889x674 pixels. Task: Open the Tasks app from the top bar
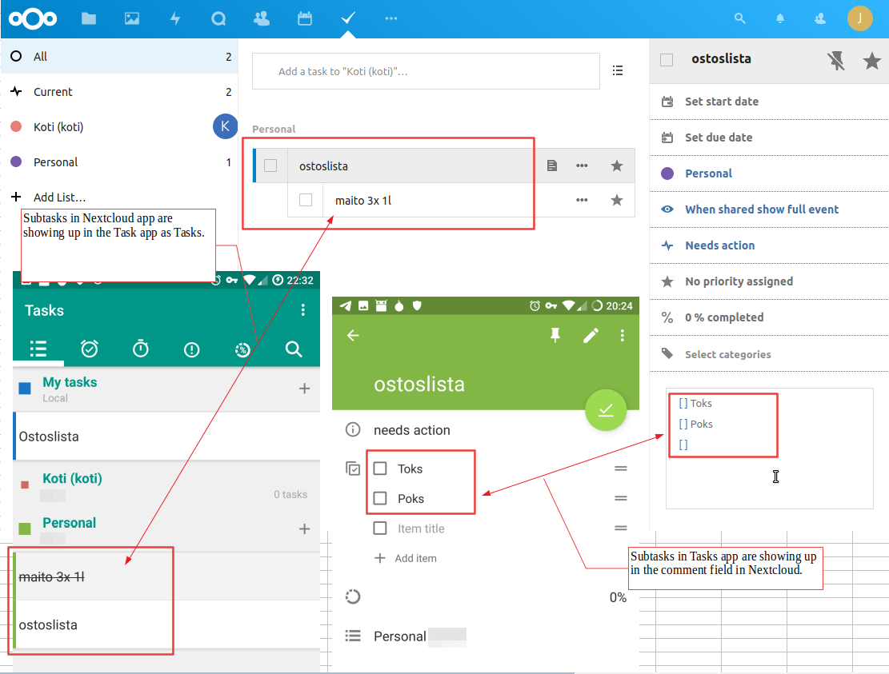point(347,18)
